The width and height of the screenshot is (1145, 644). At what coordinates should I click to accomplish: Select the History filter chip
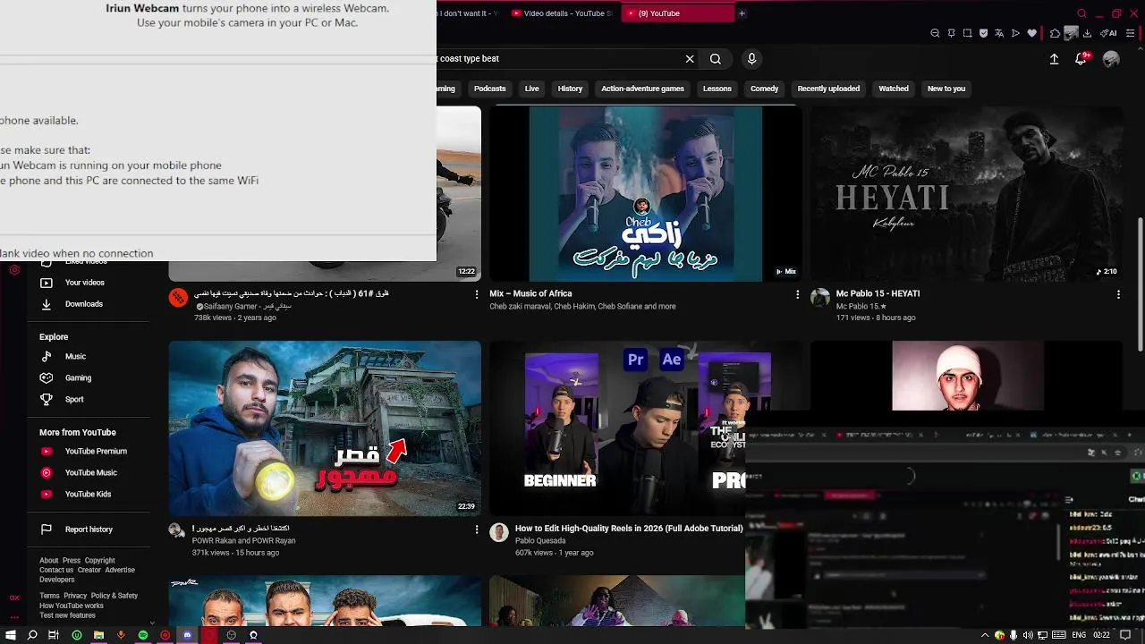pyautogui.click(x=570, y=89)
